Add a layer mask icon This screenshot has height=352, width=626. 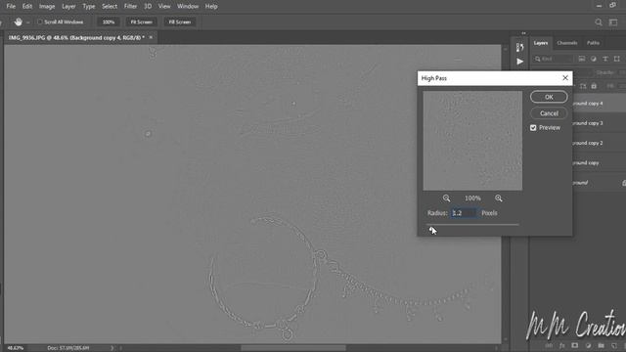coord(575,345)
